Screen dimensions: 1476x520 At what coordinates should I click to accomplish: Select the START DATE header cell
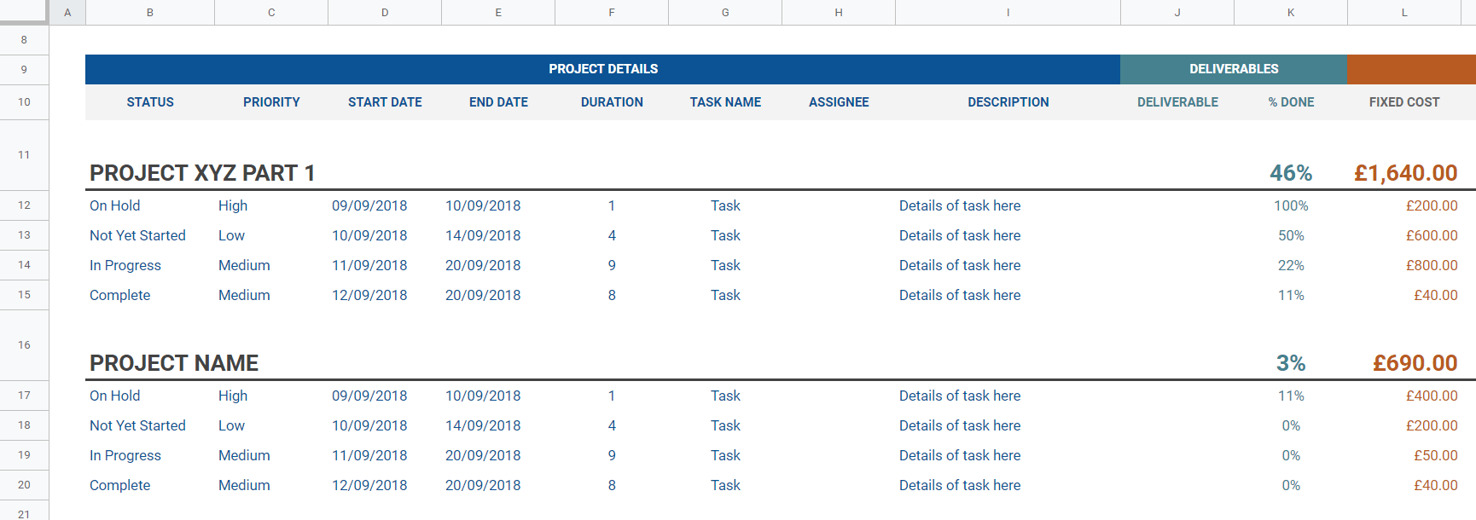(385, 102)
